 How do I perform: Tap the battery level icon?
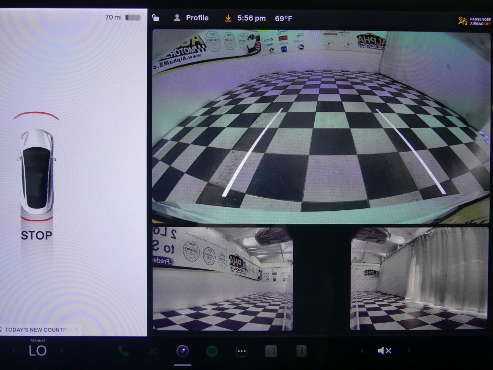[x=133, y=17]
